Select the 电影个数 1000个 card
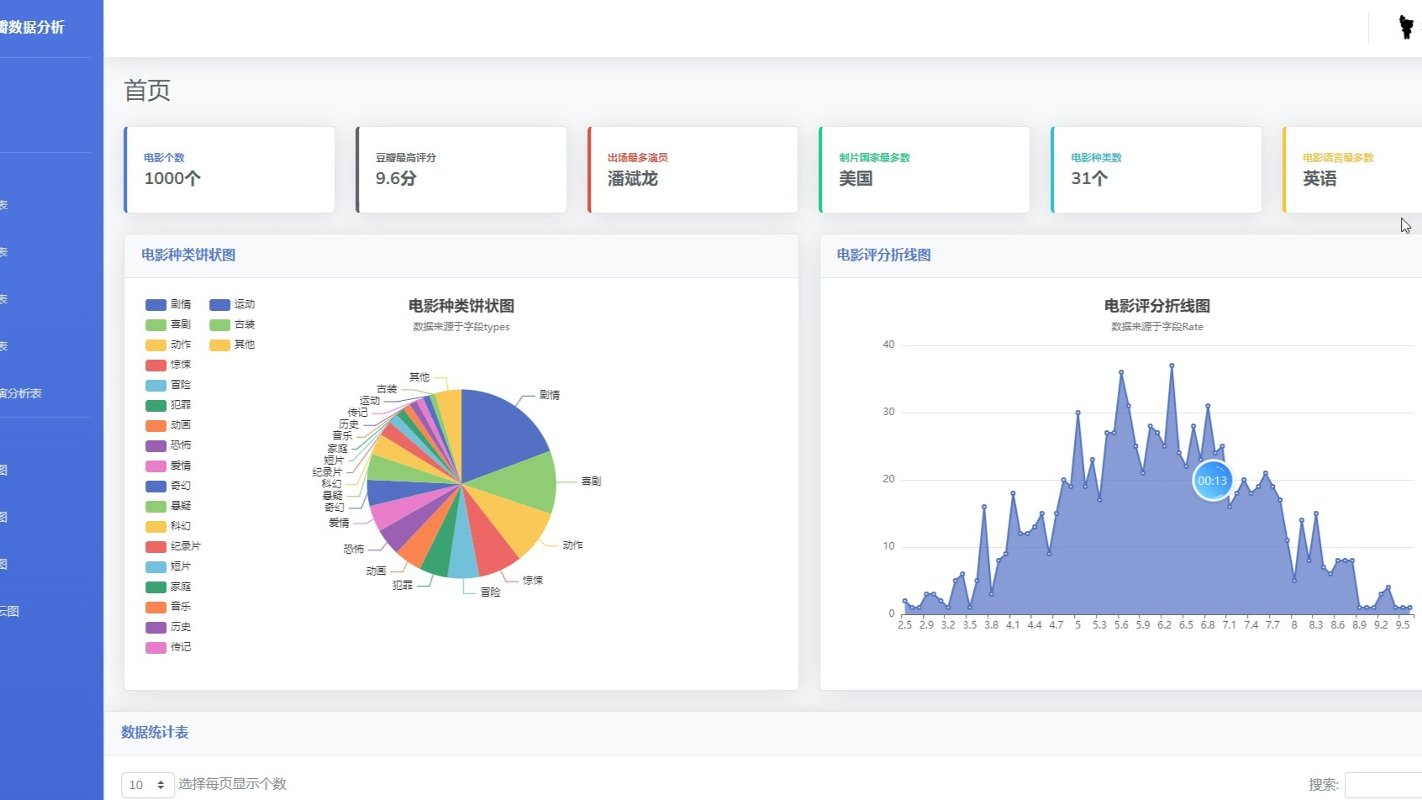 pyautogui.click(x=229, y=170)
